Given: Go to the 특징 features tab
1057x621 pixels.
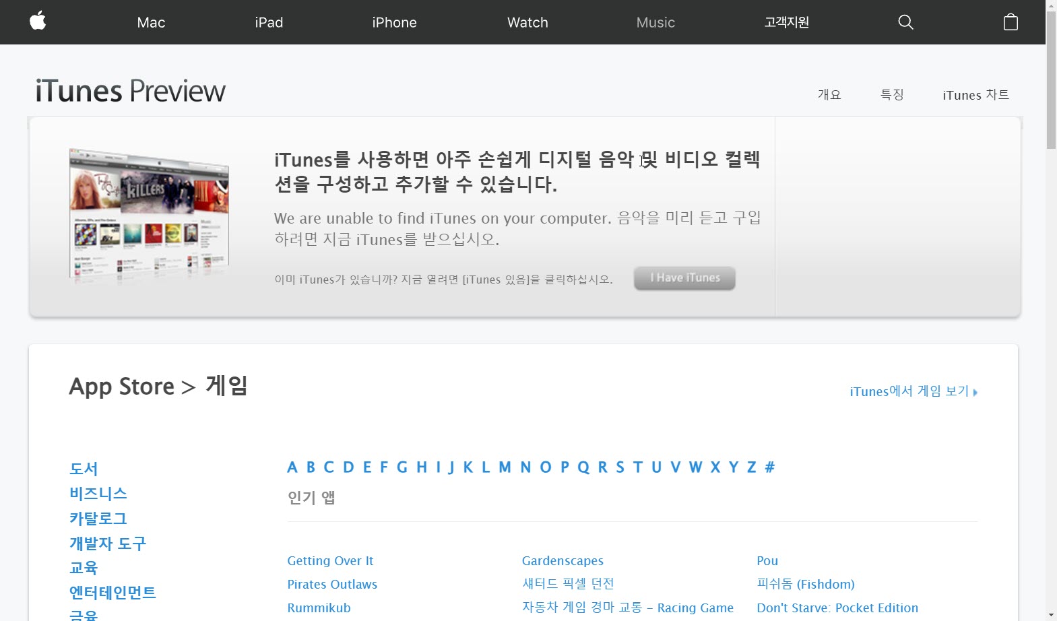Looking at the screenshot, I should 892,95.
